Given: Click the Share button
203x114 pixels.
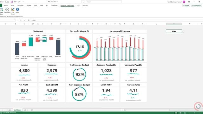Looking at the screenshot, I should pos(186,5).
